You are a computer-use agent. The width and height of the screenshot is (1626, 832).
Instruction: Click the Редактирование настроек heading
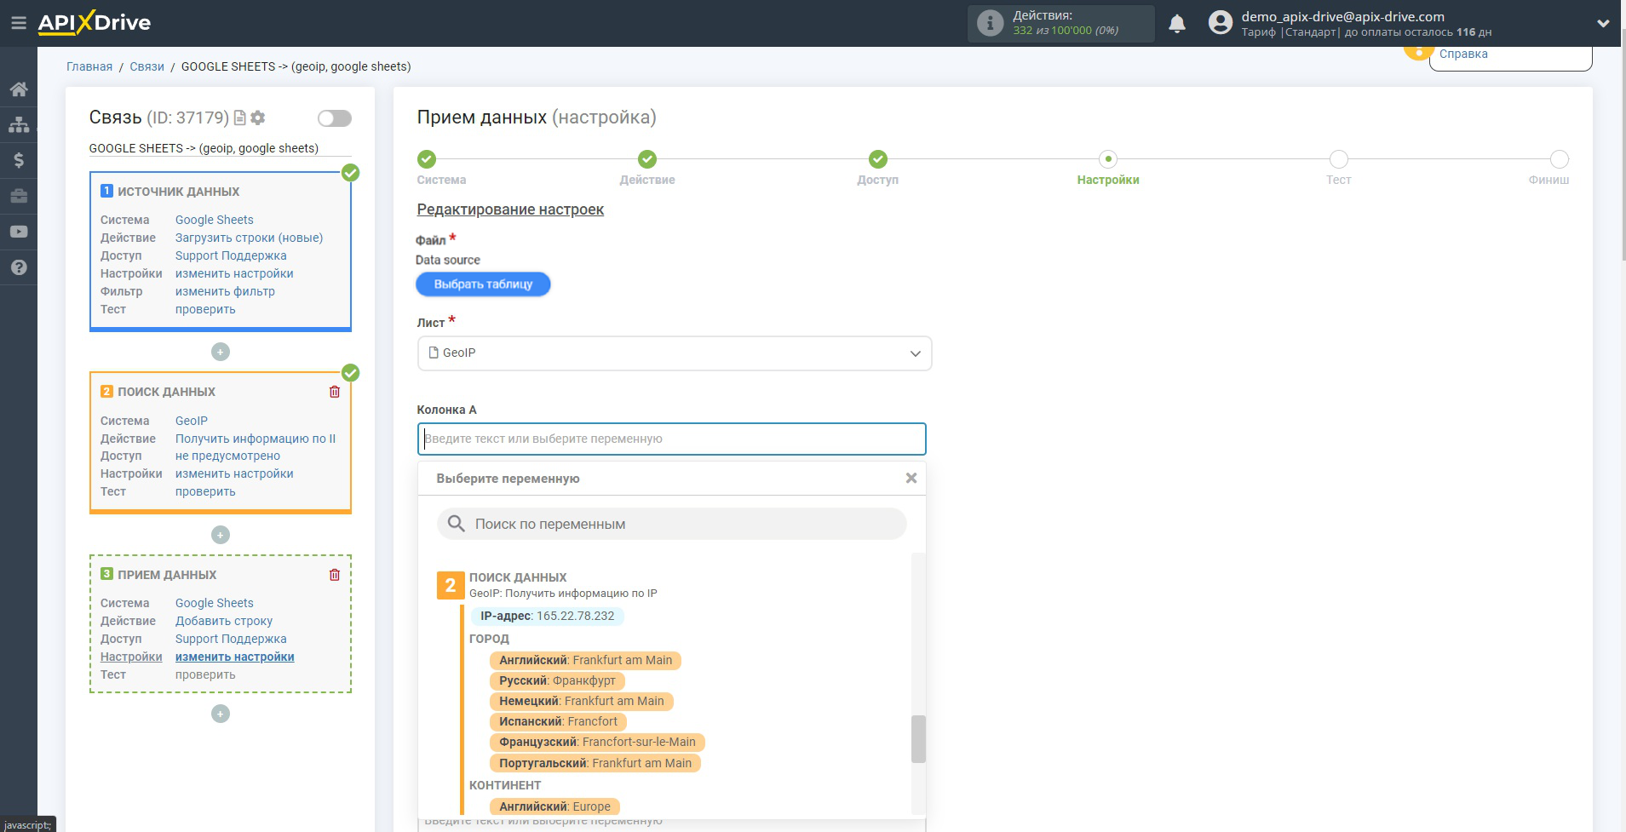click(x=510, y=209)
